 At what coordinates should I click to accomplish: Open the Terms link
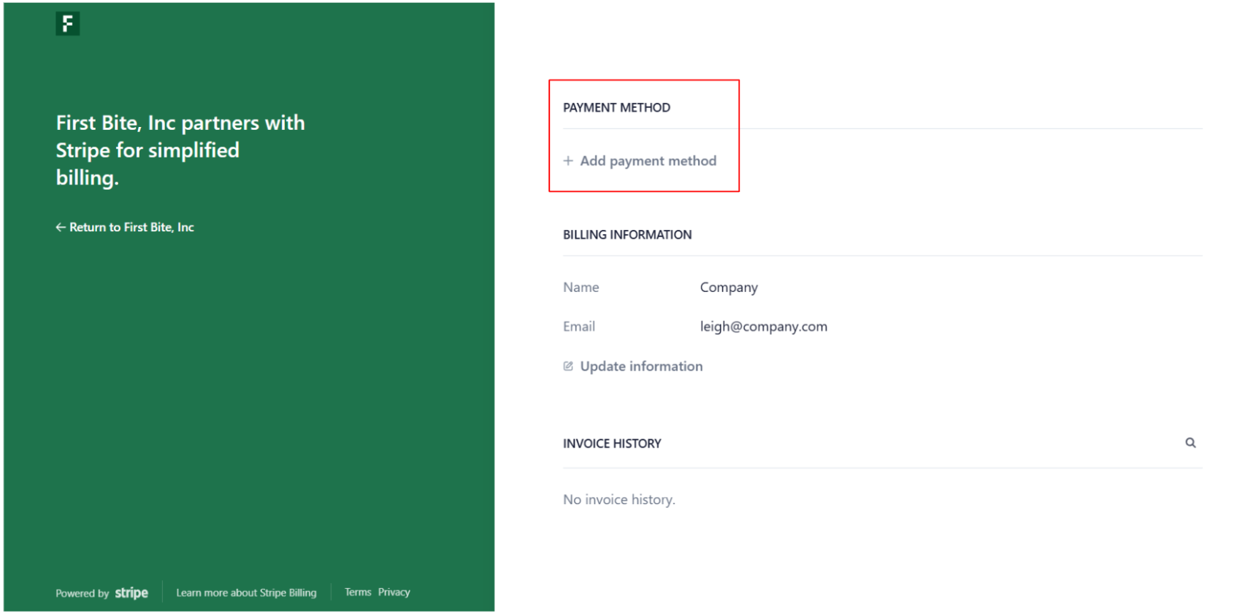pyautogui.click(x=358, y=592)
